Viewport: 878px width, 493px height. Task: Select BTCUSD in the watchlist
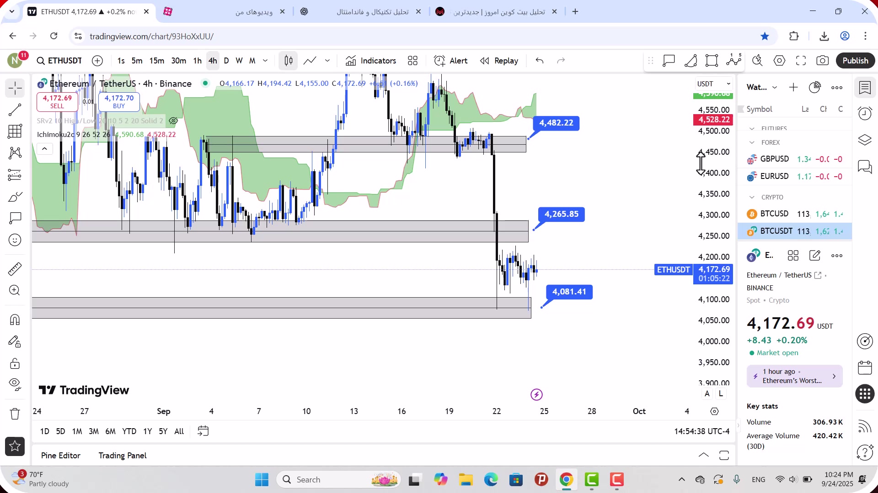[795, 214]
